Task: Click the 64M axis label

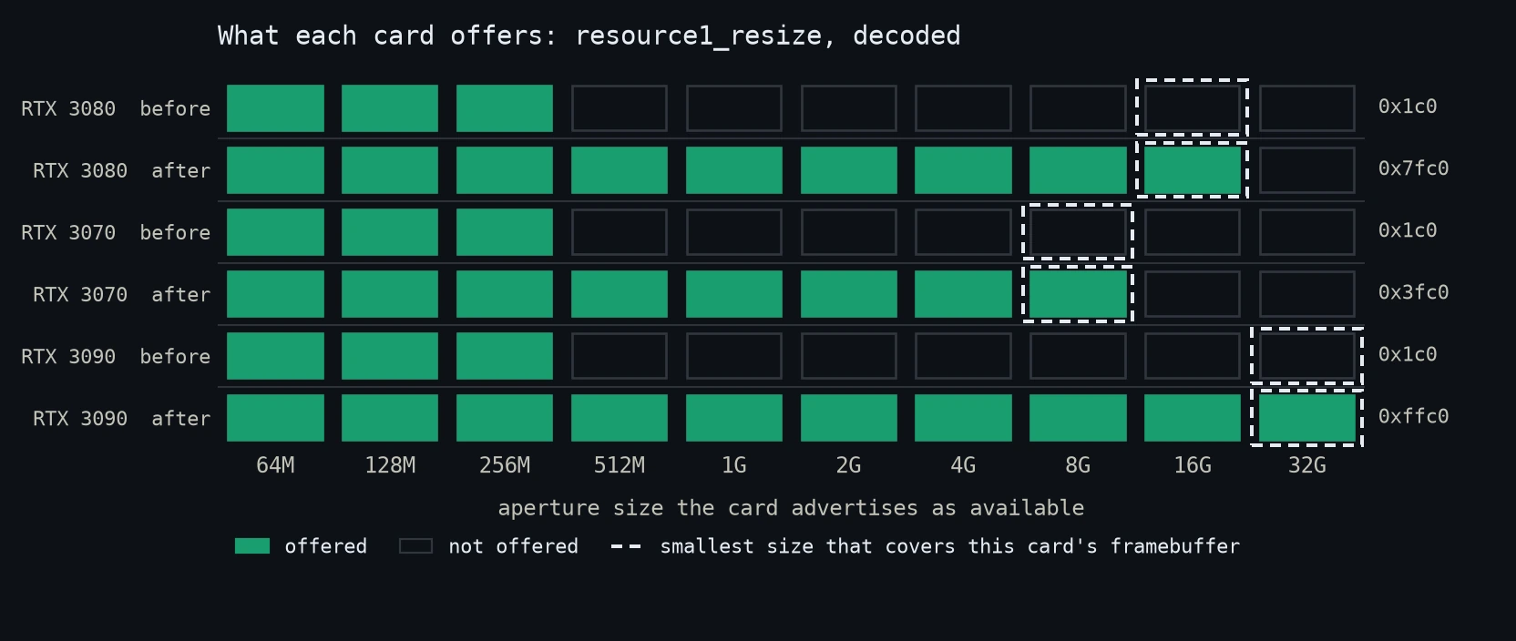Action: point(275,465)
